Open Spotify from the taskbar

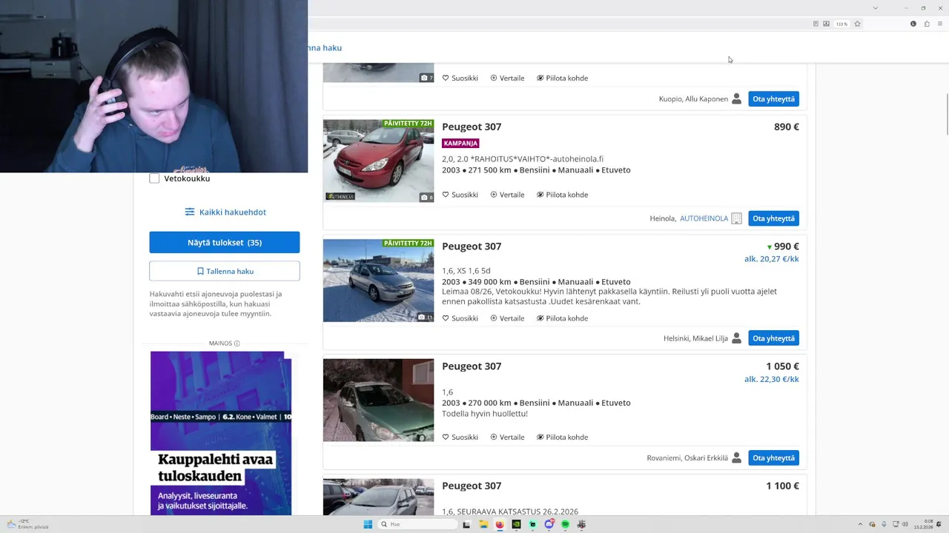pyautogui.click(x=565, y=524)
